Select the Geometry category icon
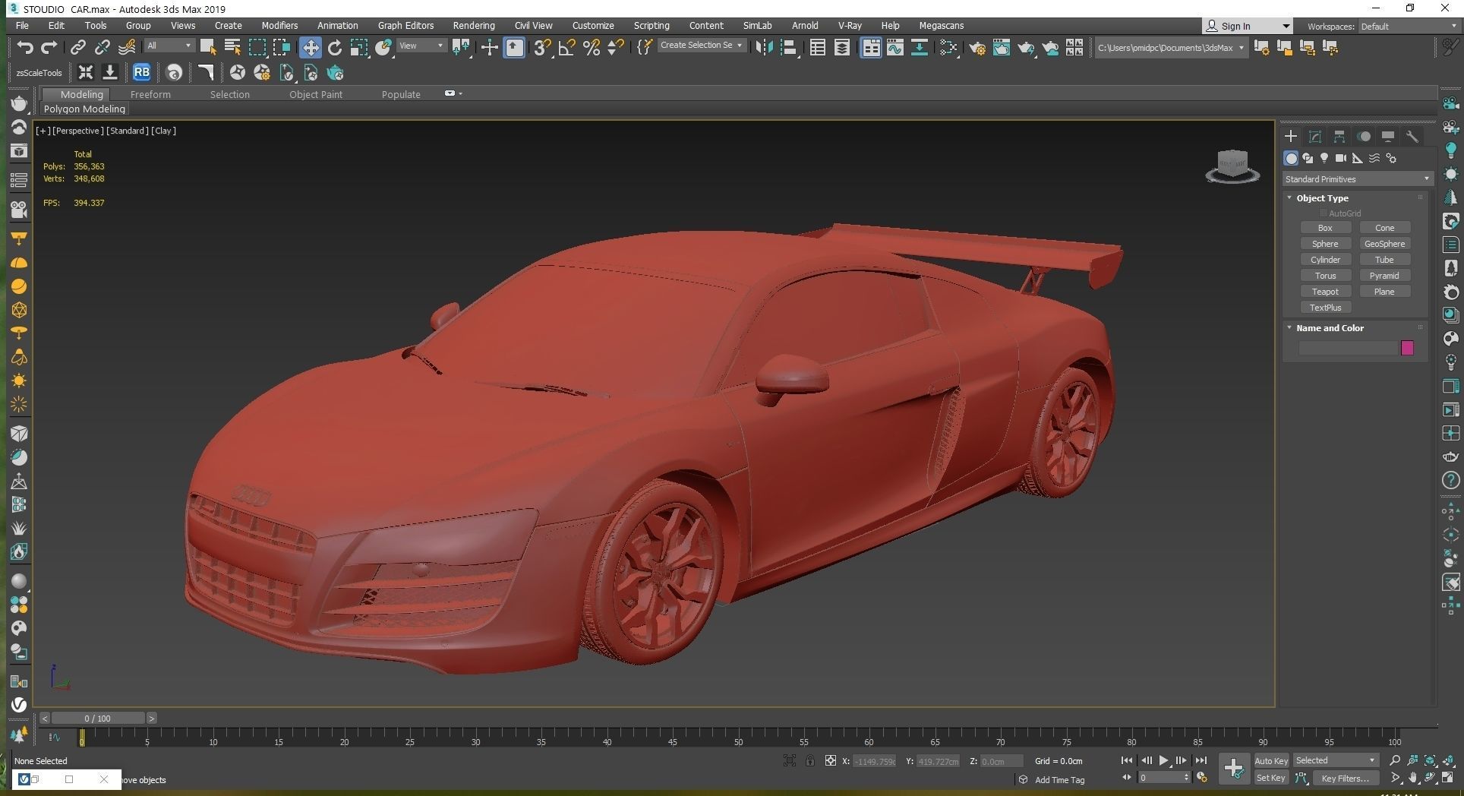 click(x=1291, y=158)
